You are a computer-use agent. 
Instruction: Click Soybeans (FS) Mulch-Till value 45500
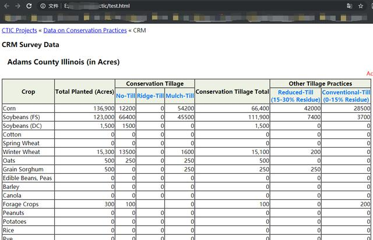point(186,117)
